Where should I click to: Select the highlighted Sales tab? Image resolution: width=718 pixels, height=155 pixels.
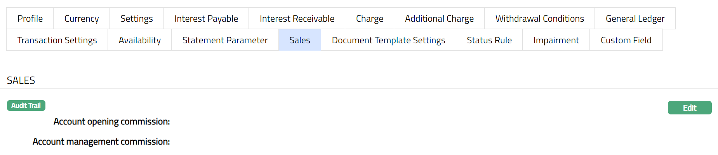[x=300, y=40]
